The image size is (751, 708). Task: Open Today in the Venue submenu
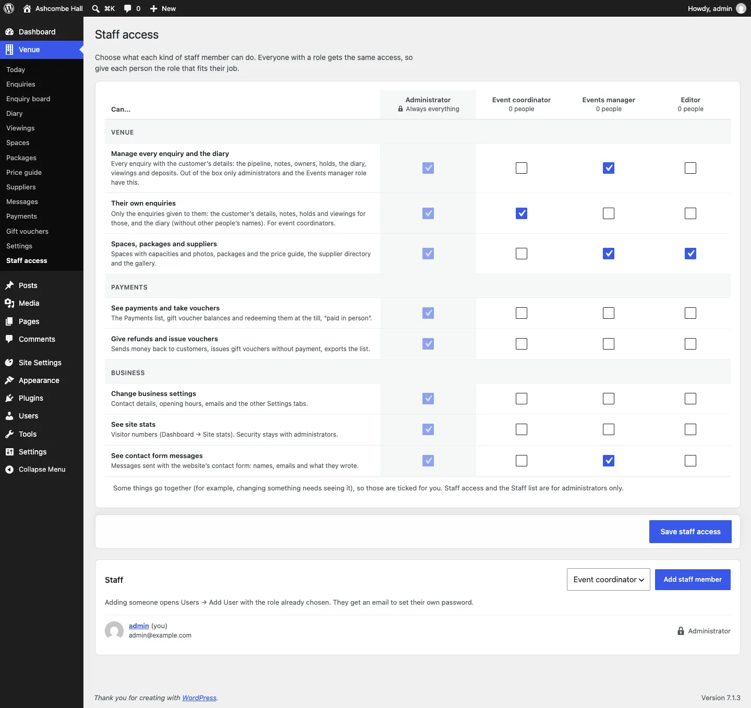coord(16,69)
